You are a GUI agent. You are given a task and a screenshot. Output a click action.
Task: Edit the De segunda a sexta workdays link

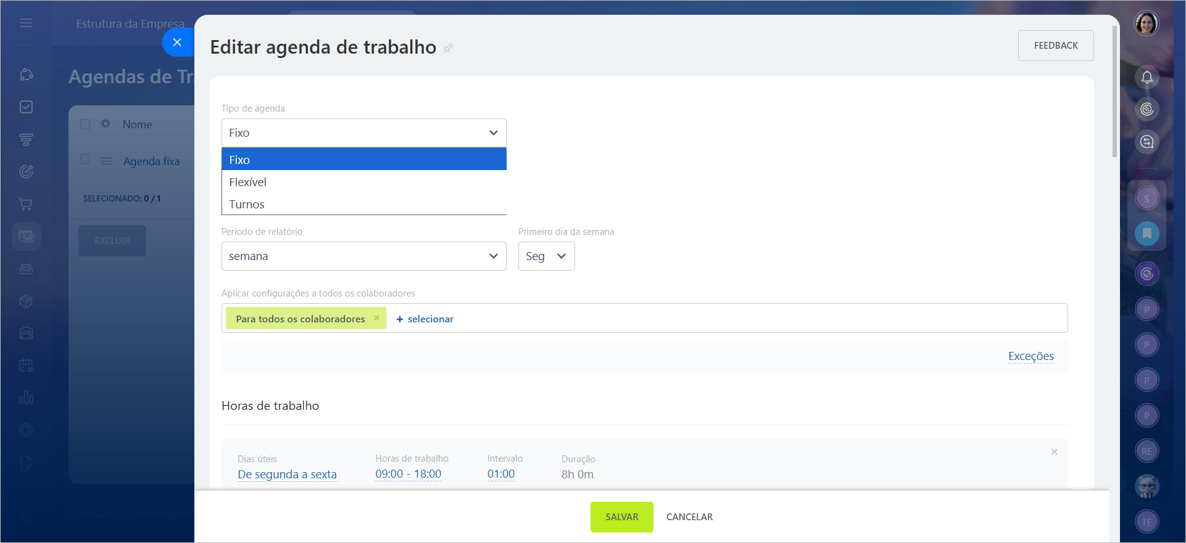pos(287,474)
